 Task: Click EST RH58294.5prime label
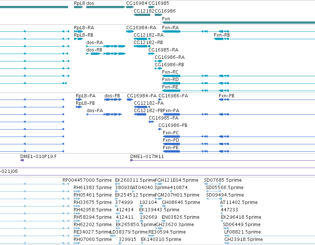tap(93, 217)
